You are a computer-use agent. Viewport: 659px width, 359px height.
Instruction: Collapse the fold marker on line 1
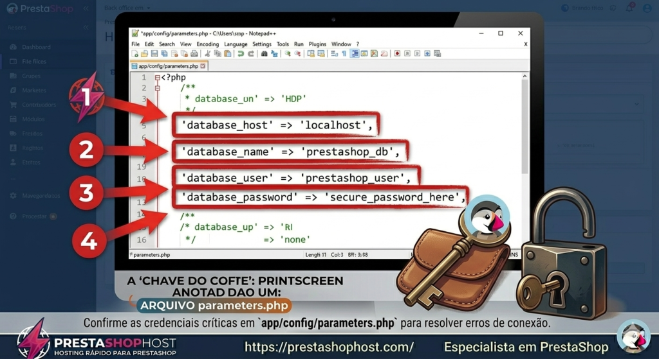158,78
